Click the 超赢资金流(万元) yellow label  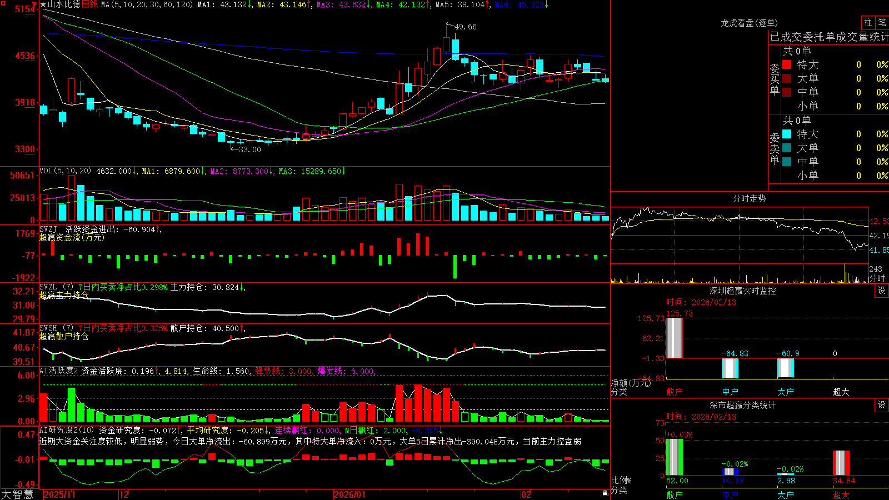coord(72,237)
